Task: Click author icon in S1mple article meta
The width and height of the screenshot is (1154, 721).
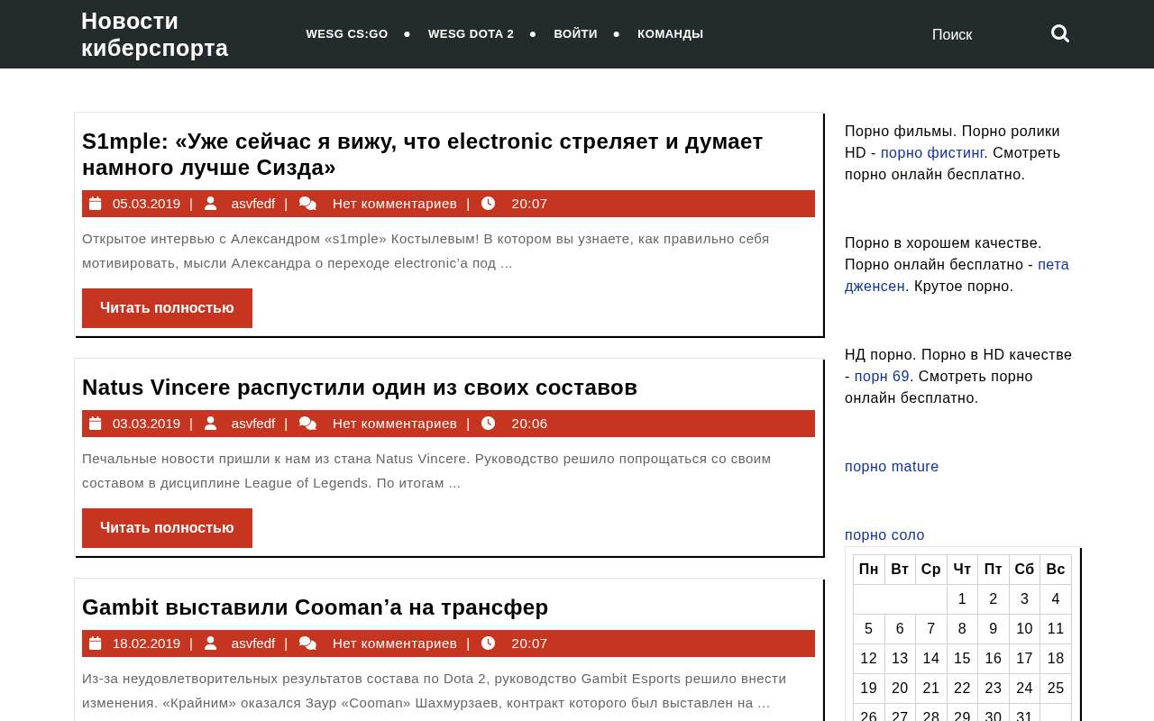Action: (x=210, y=204)
